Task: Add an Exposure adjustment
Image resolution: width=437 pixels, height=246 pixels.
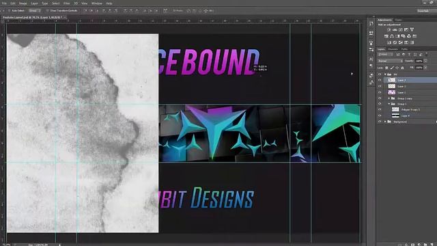Action: 406,29
